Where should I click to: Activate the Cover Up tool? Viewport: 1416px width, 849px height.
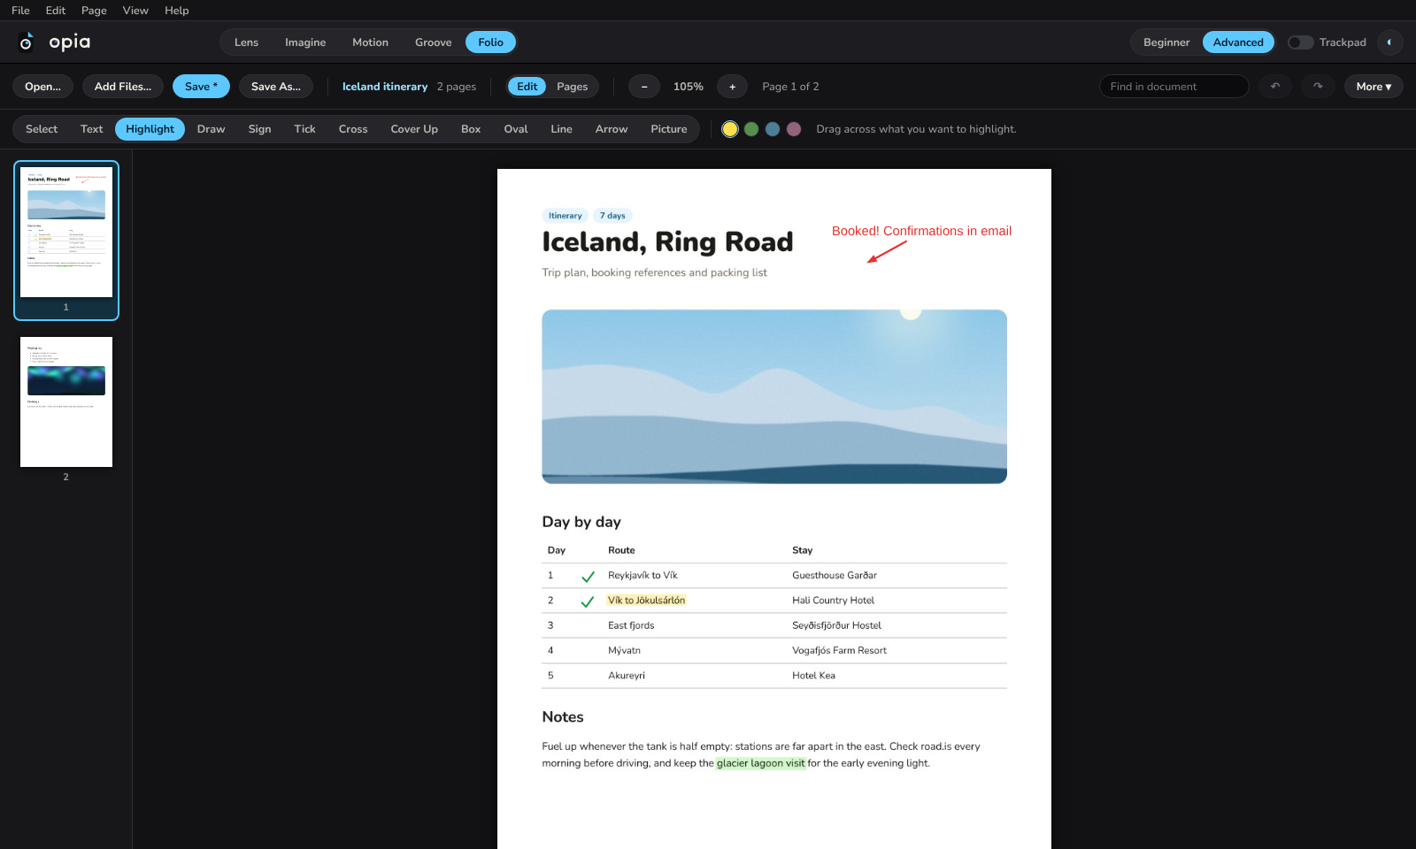tap(414, 129)
